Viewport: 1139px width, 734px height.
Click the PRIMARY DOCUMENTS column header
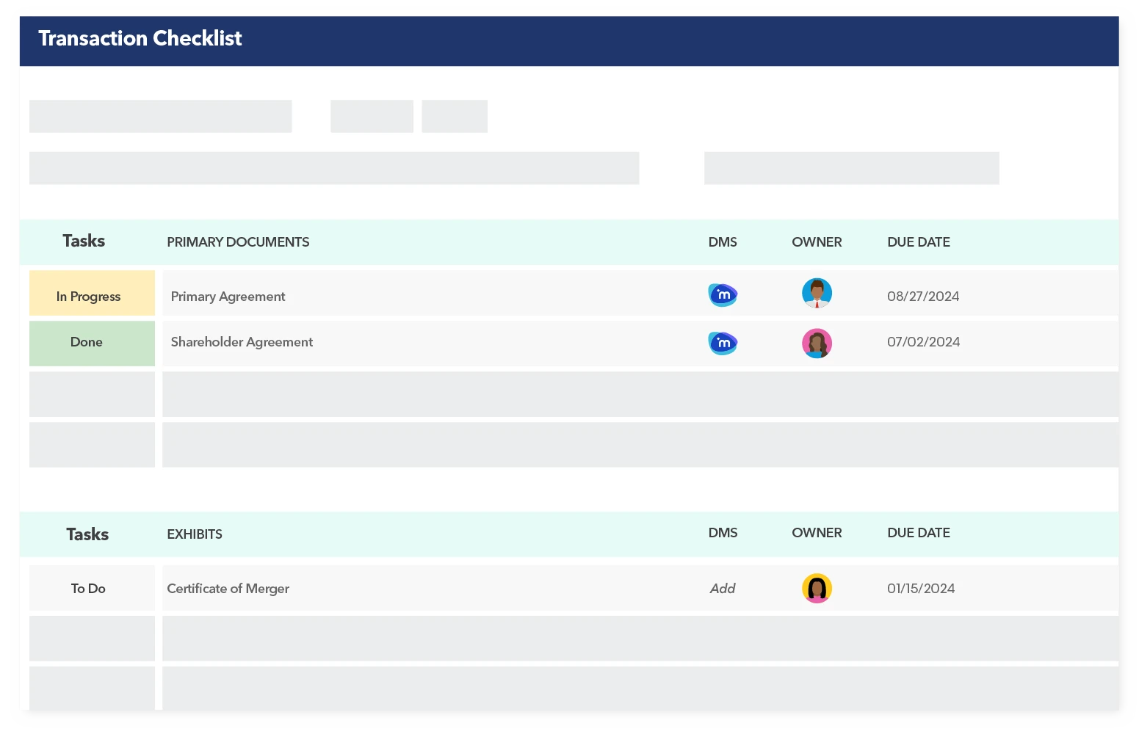tap(238, 242)
